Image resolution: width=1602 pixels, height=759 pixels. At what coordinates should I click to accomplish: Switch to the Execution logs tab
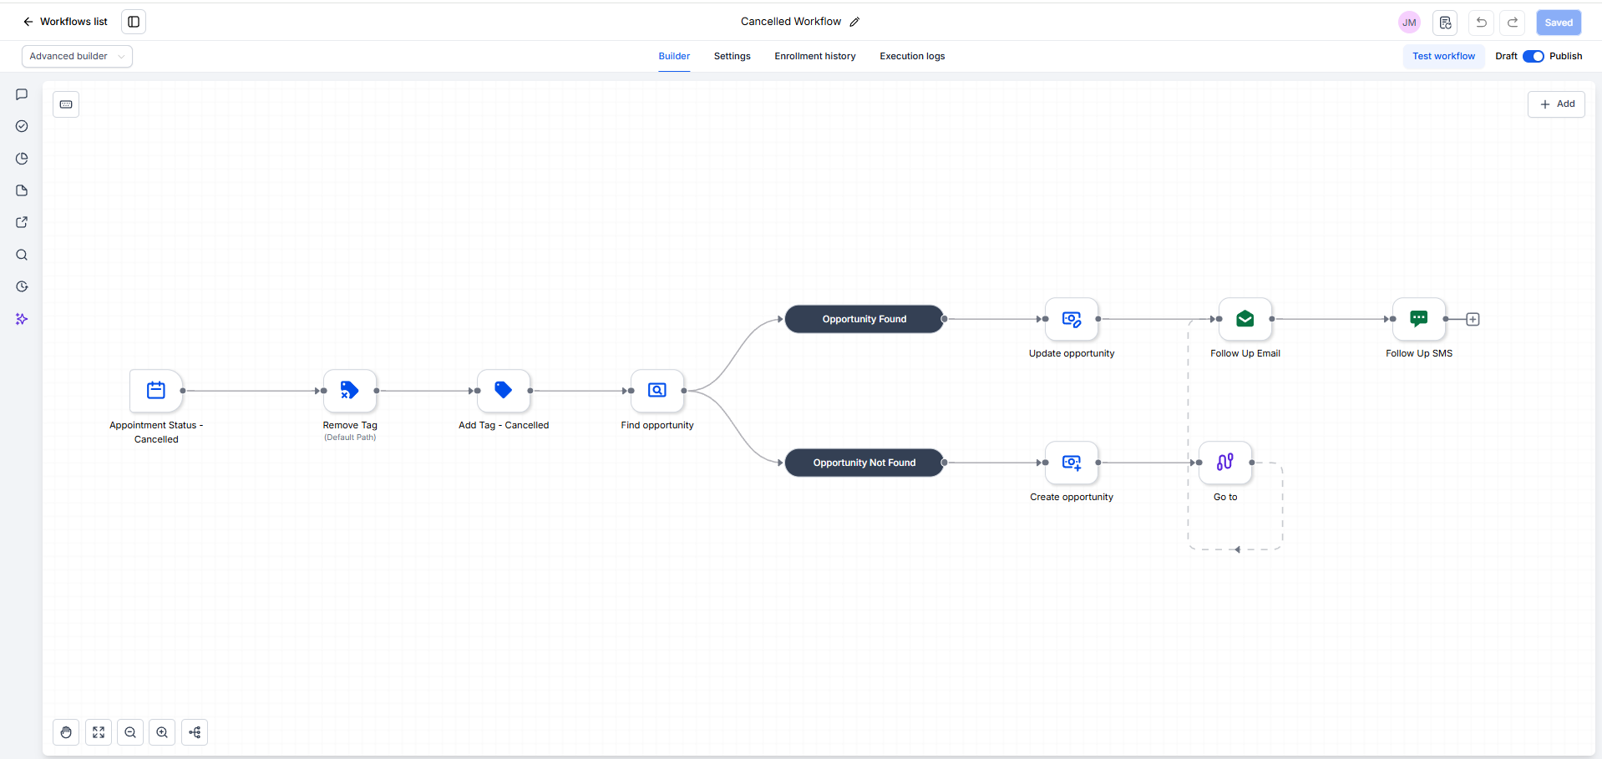[x=912, y=56]
